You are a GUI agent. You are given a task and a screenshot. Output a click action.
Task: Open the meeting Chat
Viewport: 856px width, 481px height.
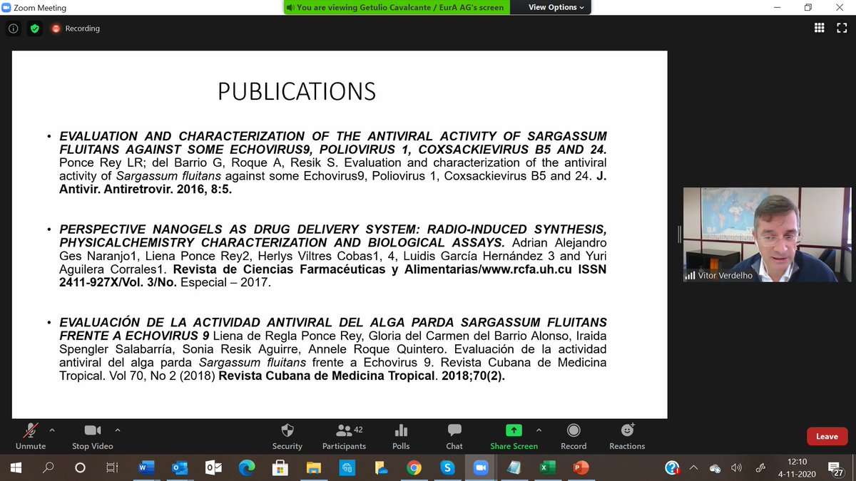pos(454,436)
